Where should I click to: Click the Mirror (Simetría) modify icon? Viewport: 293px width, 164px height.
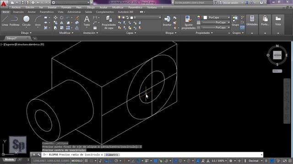pyautogui.click(x=62, y=23)
